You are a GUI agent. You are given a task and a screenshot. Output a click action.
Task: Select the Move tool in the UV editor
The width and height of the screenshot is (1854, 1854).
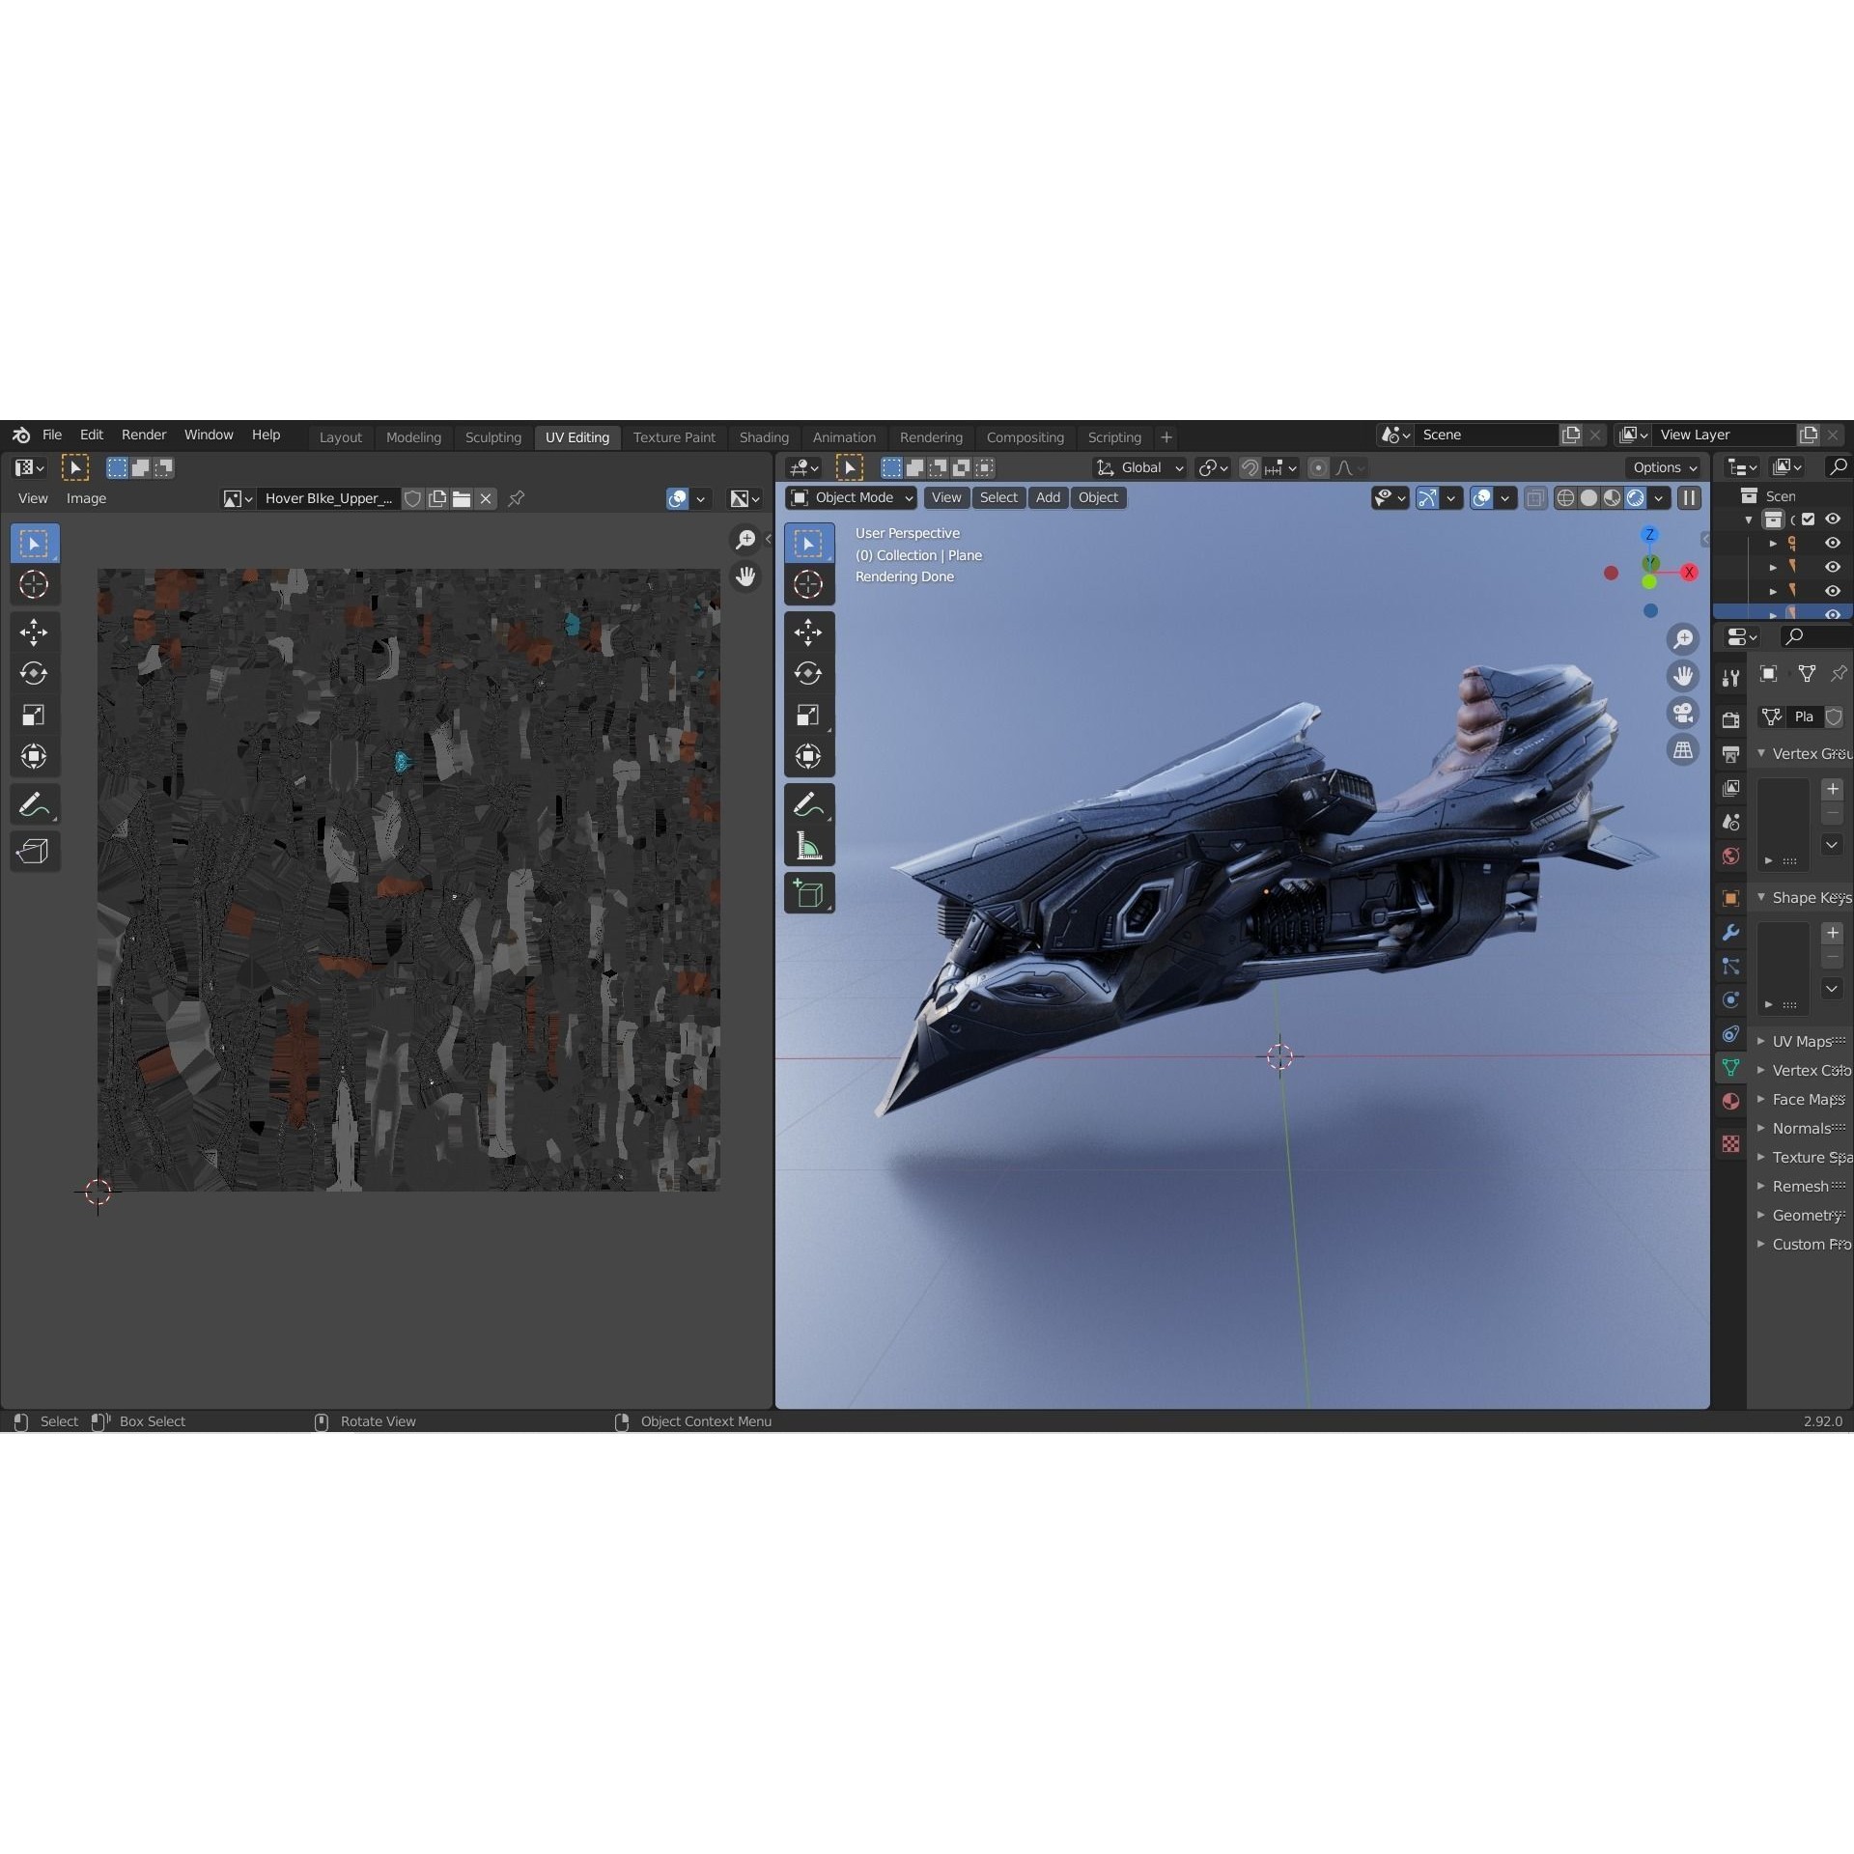(34, 632)
